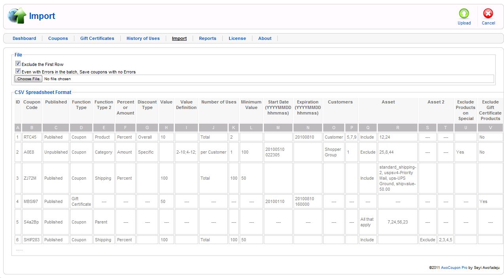Open the Dashboard tab

[x=24, y=38]
